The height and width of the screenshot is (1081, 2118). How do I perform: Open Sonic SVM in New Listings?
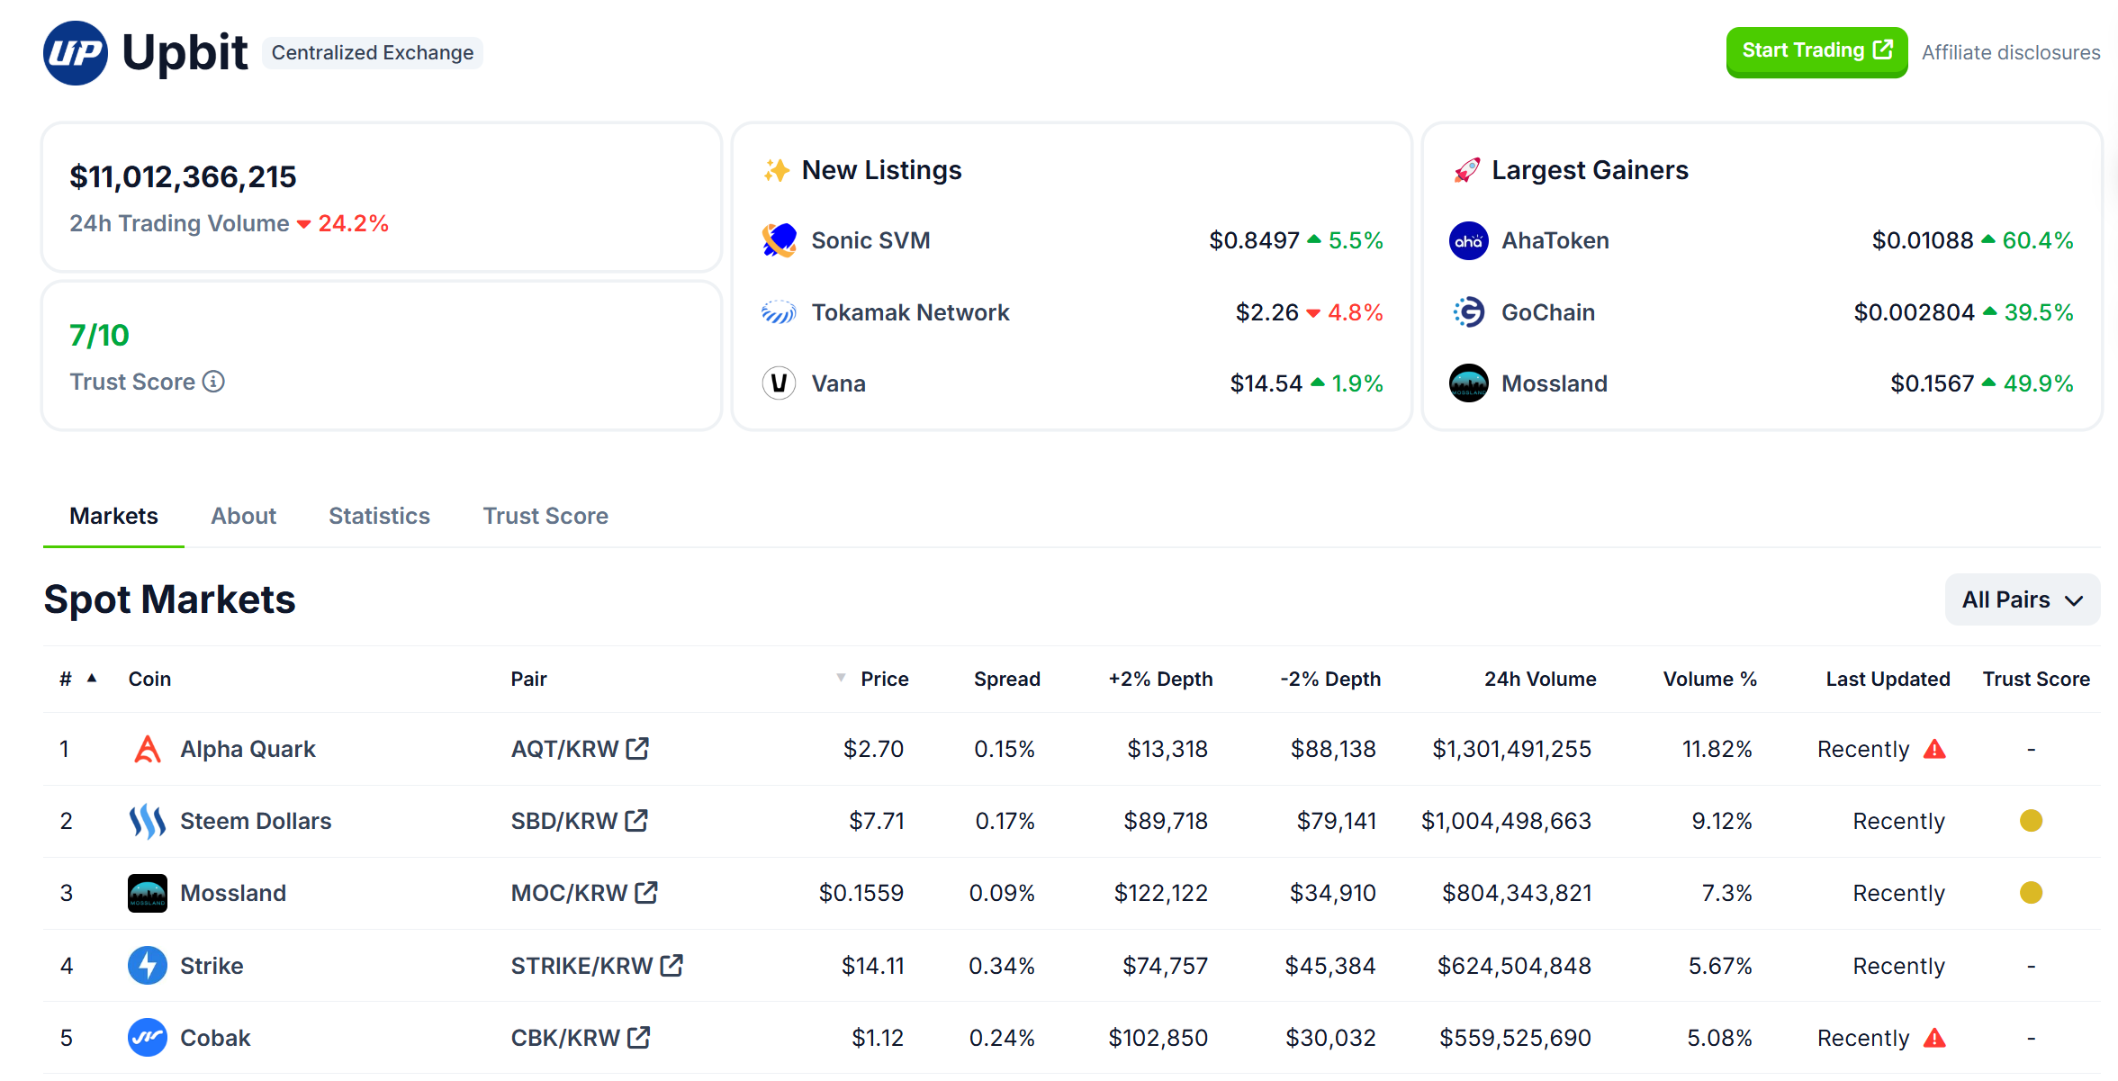click(x=870, y=240)
